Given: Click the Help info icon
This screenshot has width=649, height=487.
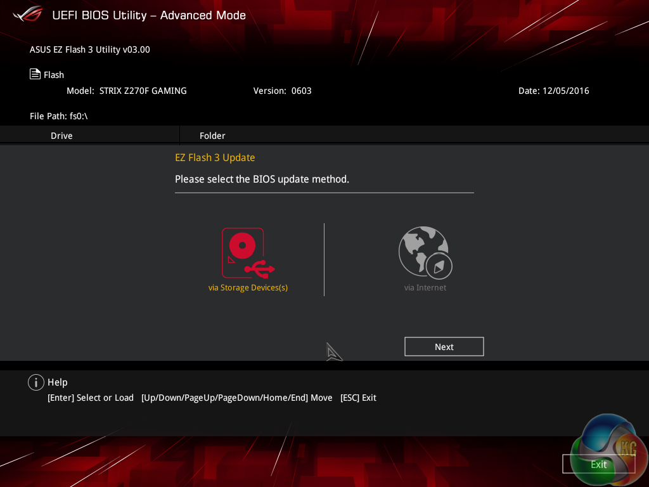Looking at the screenshot, I should tap(36, 382).
